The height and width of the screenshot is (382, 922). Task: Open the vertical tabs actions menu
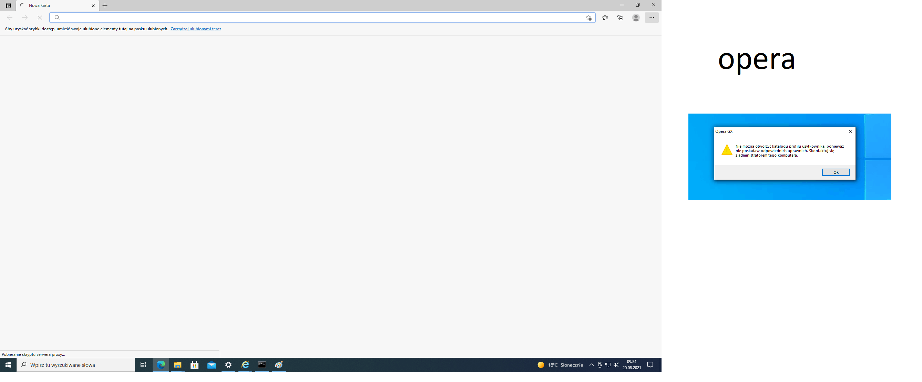[x=8, y=6]
